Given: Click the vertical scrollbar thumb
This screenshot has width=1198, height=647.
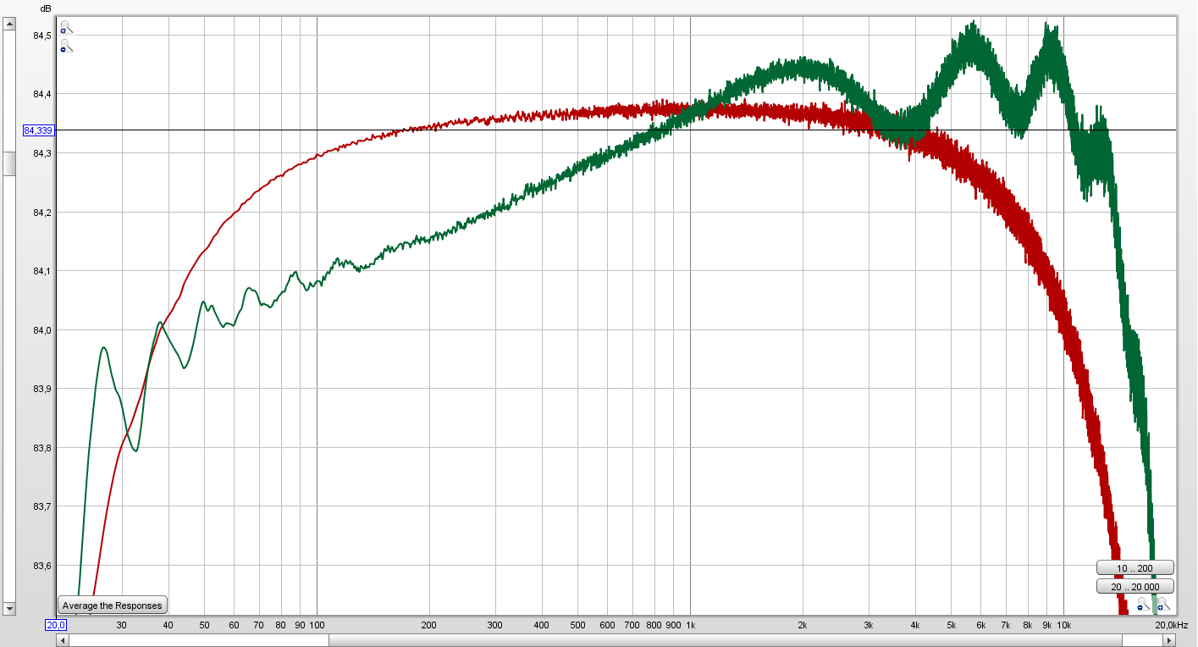Looking at the screenshot, I should click(x=9, y=163).
